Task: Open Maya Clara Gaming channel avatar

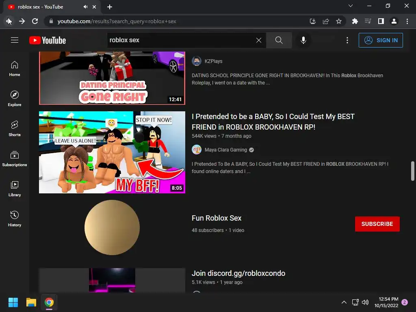Action: coord(197,149)
